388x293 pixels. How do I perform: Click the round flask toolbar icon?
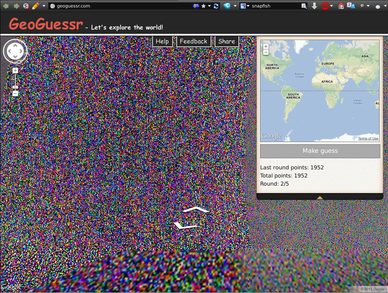coord(377,6)
